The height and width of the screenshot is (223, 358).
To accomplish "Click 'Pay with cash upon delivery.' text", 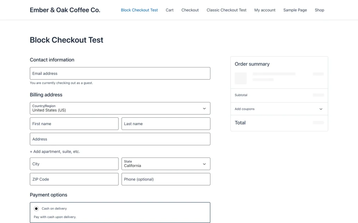I will (x=55, y=217).
